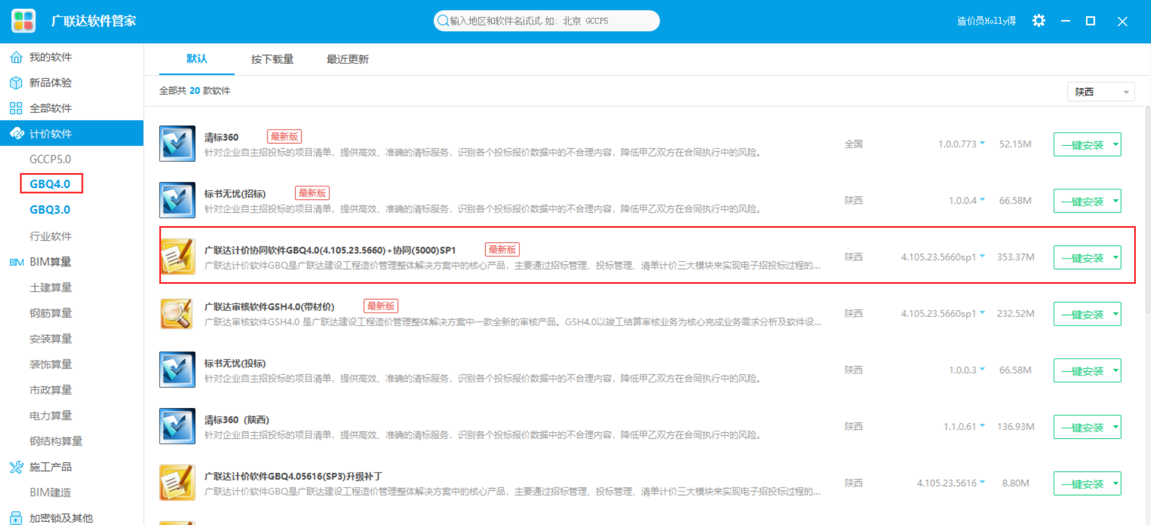Expand version list 4.105.23.5616
The image size is (1151, 525).
click(982, 483)
